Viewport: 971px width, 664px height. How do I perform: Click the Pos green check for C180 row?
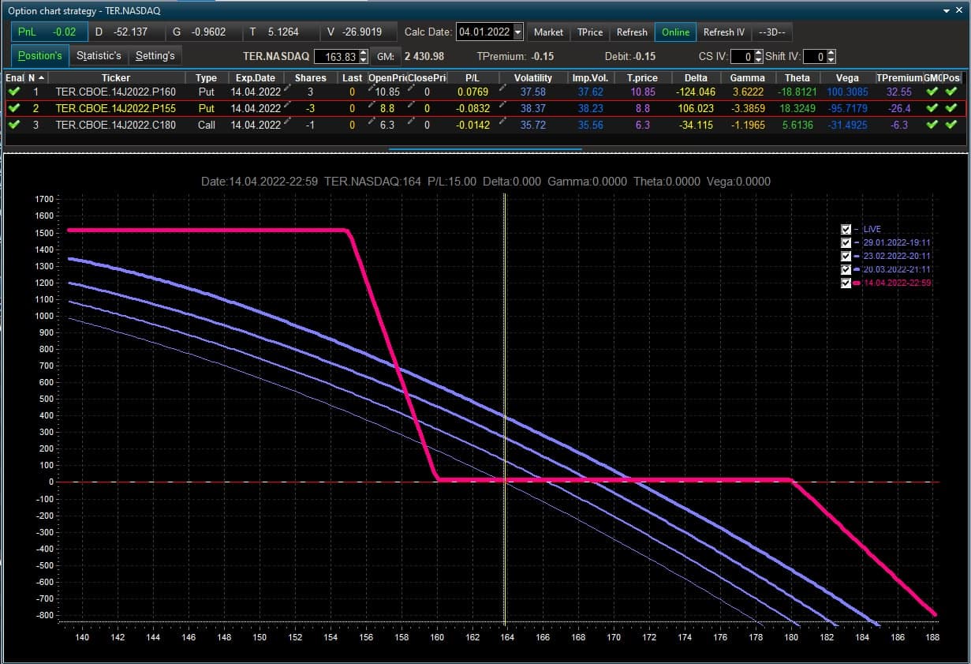(x=951, y=125)
